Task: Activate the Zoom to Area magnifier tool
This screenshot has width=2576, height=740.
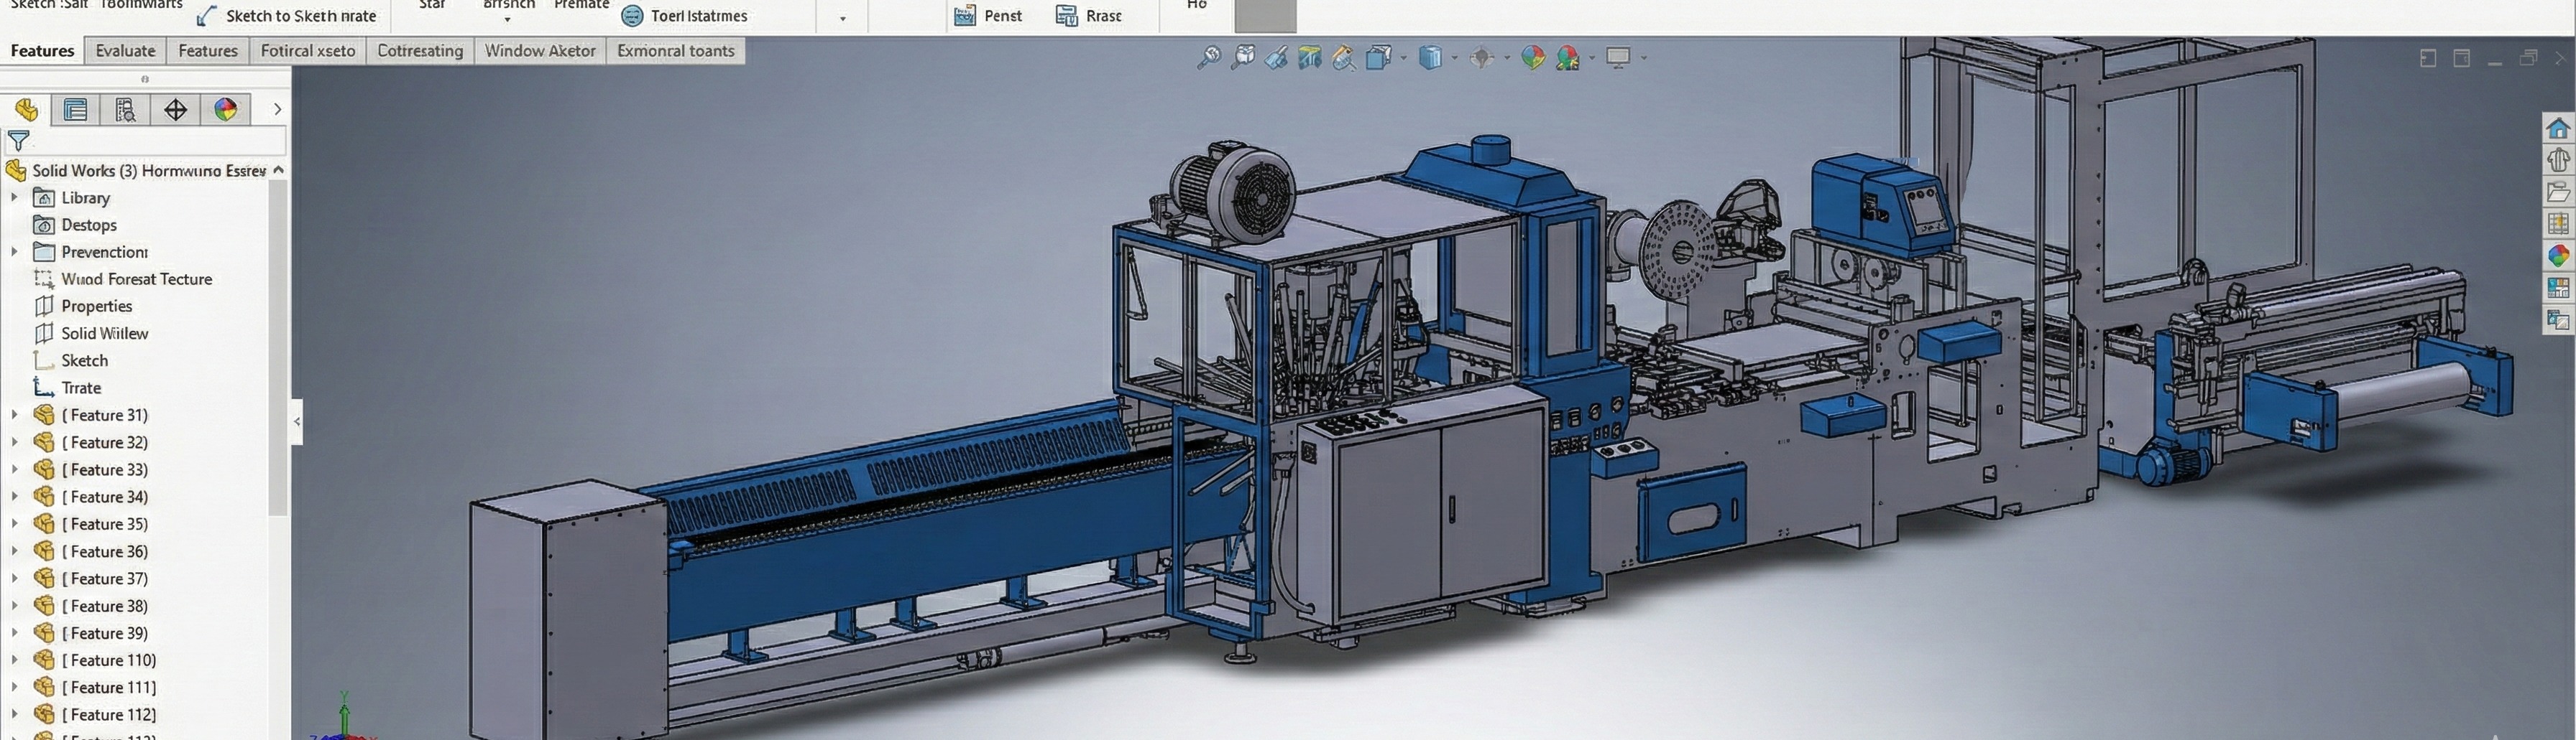Action: tap(1245, 57)
